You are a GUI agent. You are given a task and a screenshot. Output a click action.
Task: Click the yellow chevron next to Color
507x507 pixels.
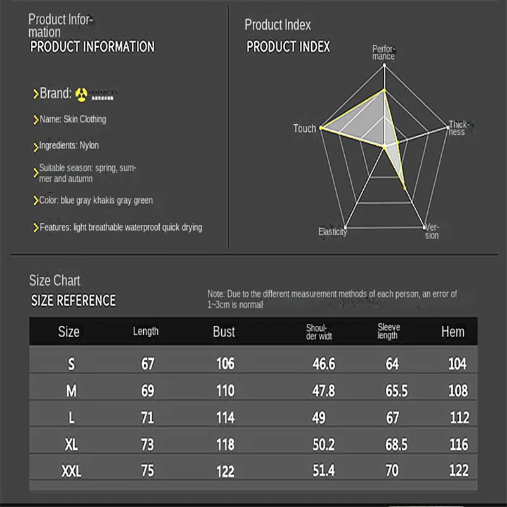click(x=36, y=201)
